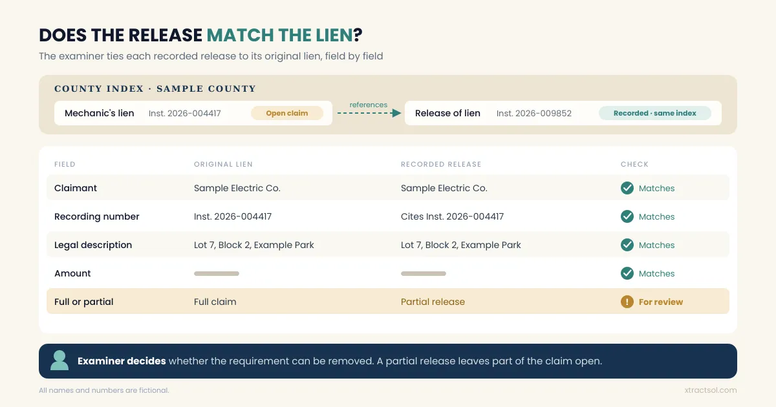This screenshot has width=776, height=407.
Task: Click the DOES THE RELEASE MATCH THE LIEN title
Action: [200, 35]
